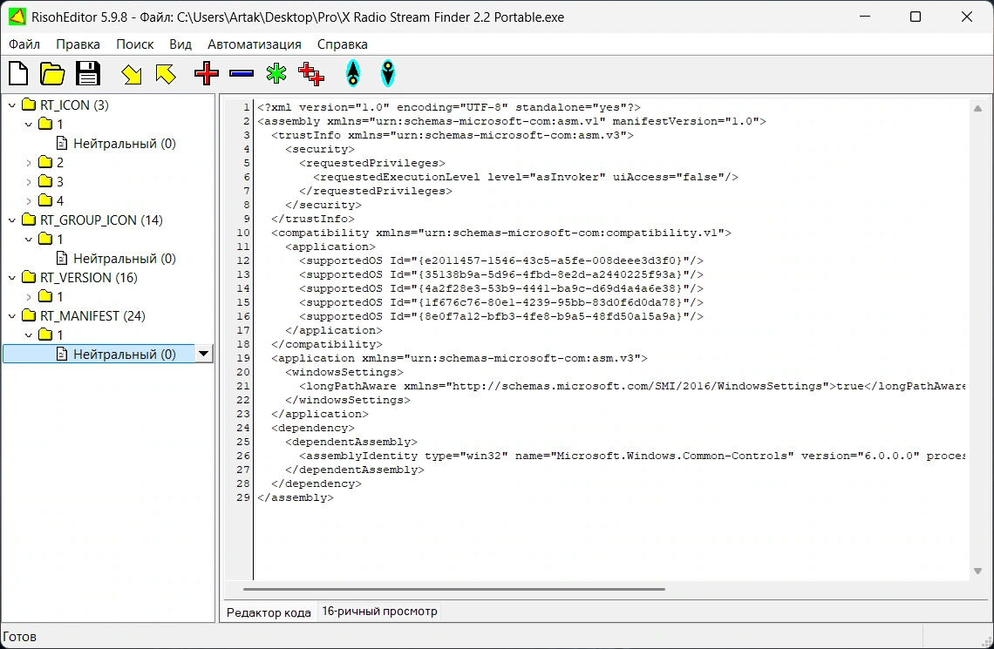
Task: Click the closing </assembly> tag line
Action: click(296, 497)
